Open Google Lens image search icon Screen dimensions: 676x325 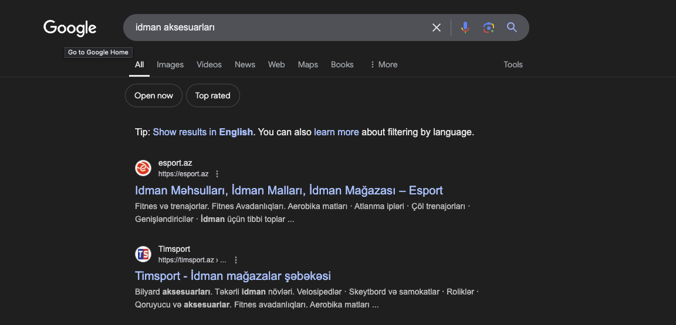[x=488, y=28]
